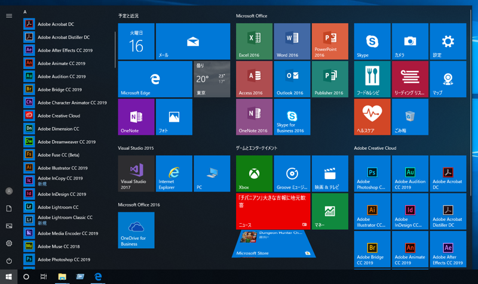Viewport: 478px width, 284px height.
Task: Launch Adobe Acrobat DC from app list
Action: tap(68, 24)
